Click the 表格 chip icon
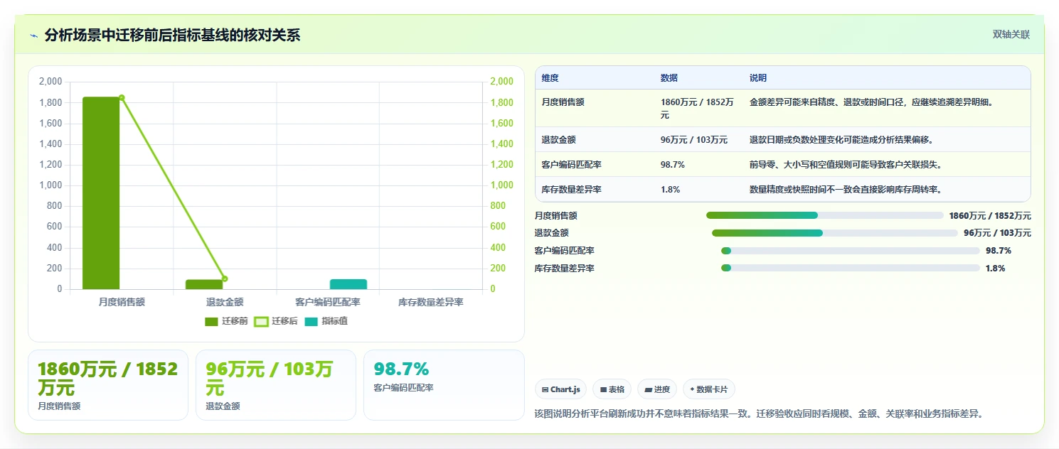This screenshot has width=1059, height=449. point(603,389)
